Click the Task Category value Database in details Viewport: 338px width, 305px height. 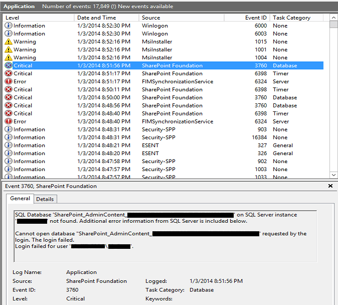tap(202, 289)
